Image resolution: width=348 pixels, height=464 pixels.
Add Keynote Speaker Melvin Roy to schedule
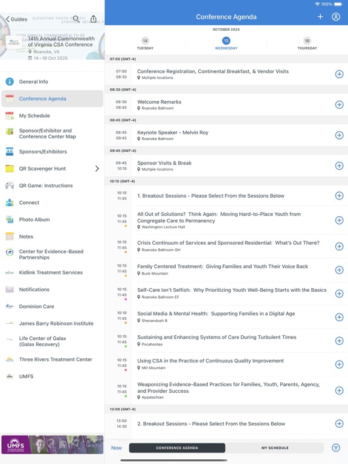pyautogui.click(x=339, y=135)
